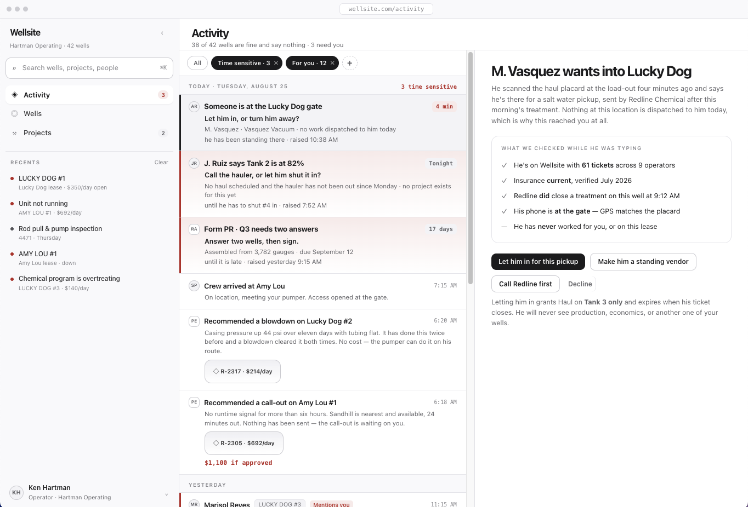Click Hartman Operating · 42 wells subtitle

(x=49, y=46)
